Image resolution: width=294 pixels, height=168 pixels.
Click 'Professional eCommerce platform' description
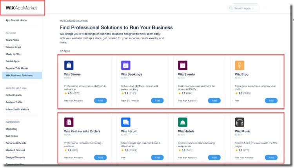pyautogui.click(x=85, y=88)
